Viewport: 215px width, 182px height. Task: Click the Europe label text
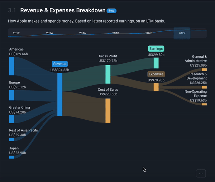[14, 82]
